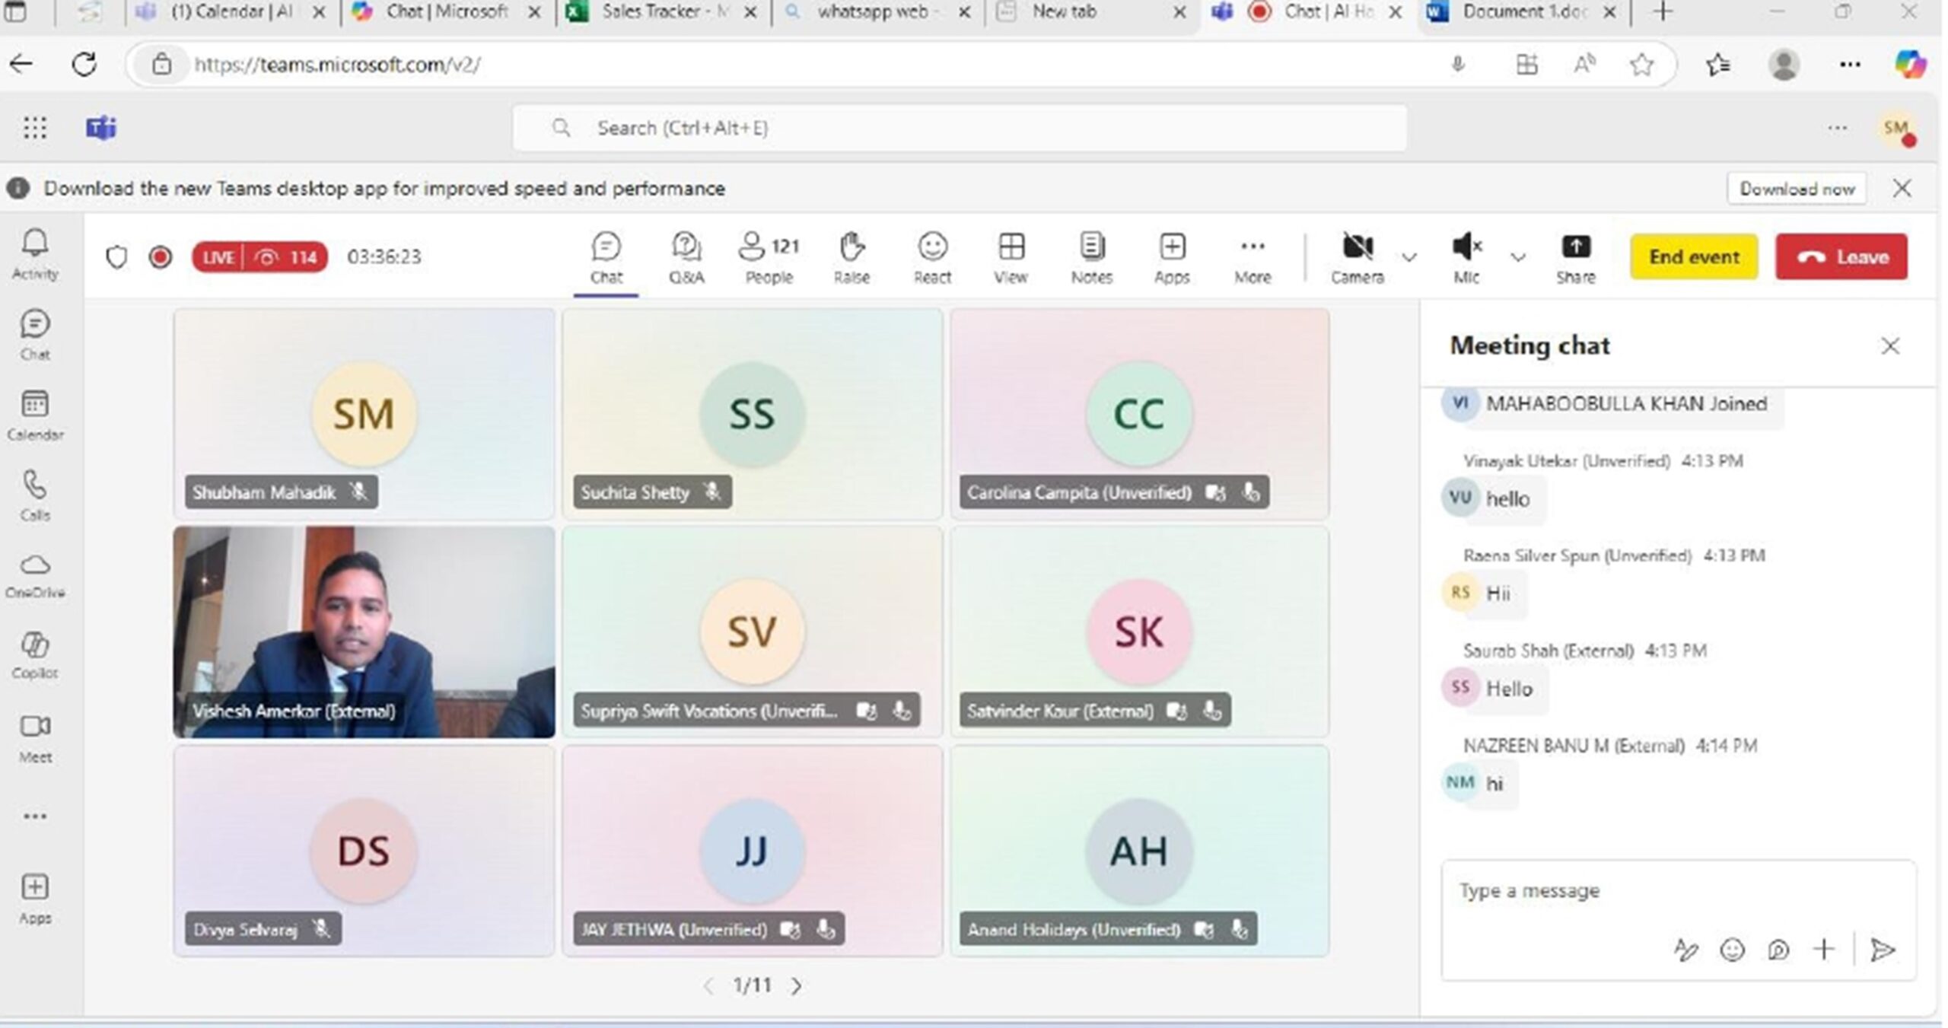
Task: Dismiss the download Teams banner
Action: point(1902,189)
